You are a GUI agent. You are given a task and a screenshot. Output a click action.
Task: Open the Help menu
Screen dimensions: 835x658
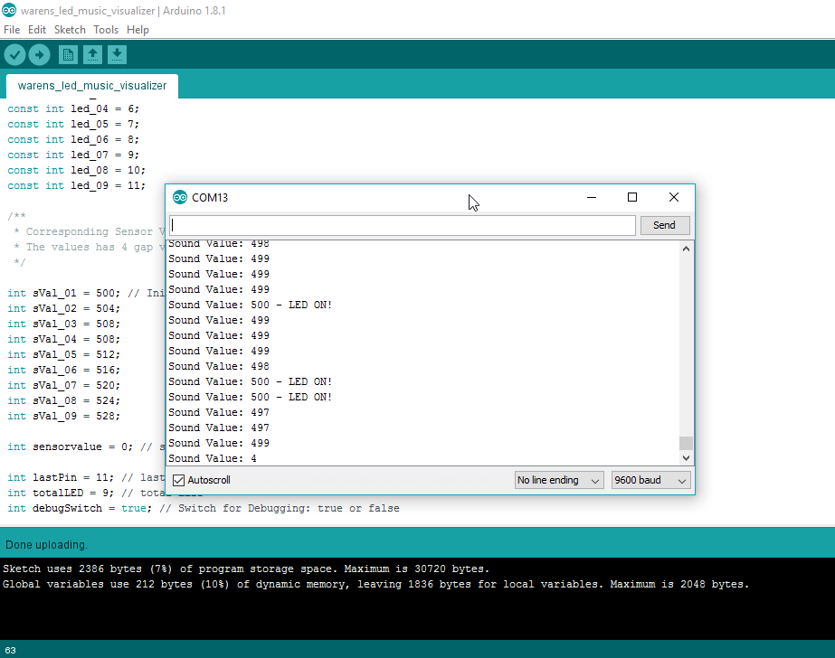(x=138, y=30)
